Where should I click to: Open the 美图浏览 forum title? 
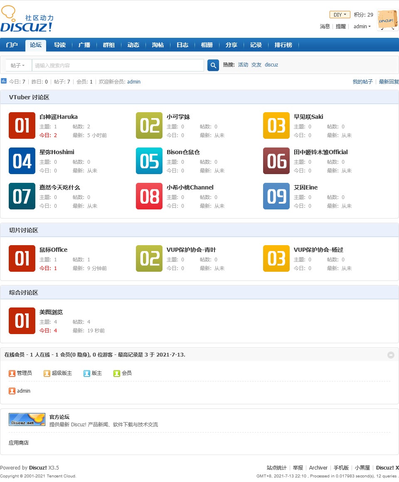(x=51, y=312)
